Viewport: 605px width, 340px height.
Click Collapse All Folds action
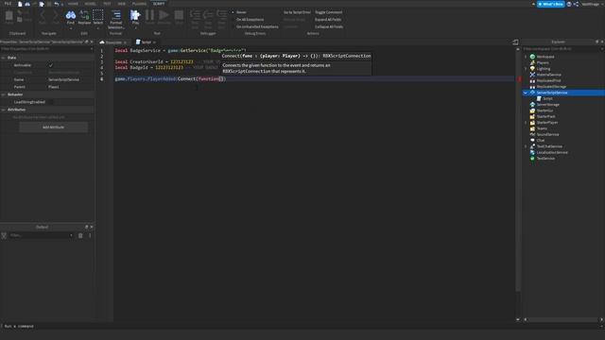coord(329,27)
